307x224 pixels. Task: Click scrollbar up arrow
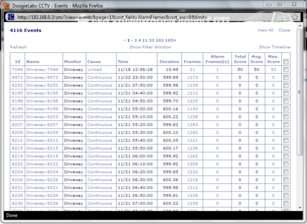tap(300, 26)
